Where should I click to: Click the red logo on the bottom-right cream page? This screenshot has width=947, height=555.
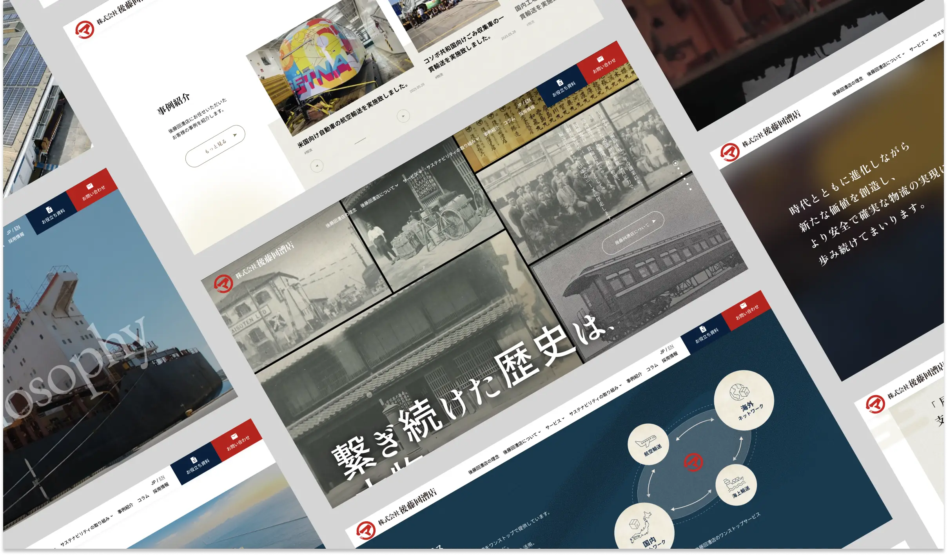pyautogui.click(x=875, y=404)
